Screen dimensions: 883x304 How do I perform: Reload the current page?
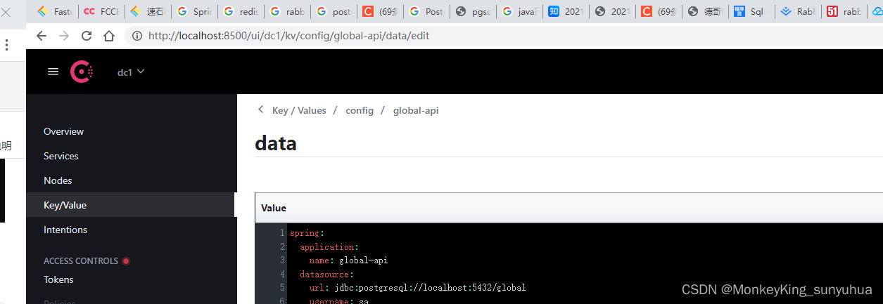pyautogui.click(x=87, y=36)
